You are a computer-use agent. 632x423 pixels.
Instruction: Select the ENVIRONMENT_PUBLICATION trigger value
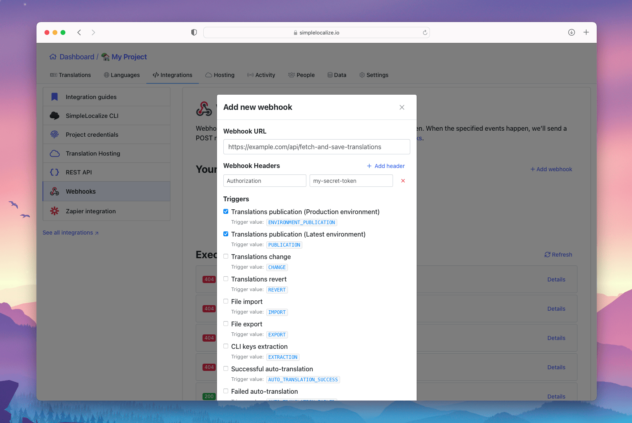302,223
